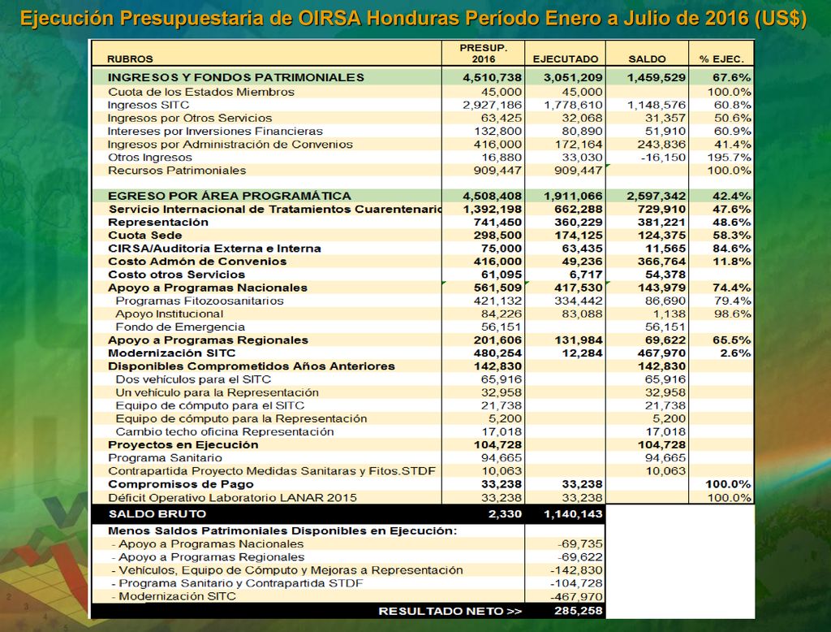Click the 84.6% cell
The height and width of the screenshot is (632, 831).
point(731,249)
